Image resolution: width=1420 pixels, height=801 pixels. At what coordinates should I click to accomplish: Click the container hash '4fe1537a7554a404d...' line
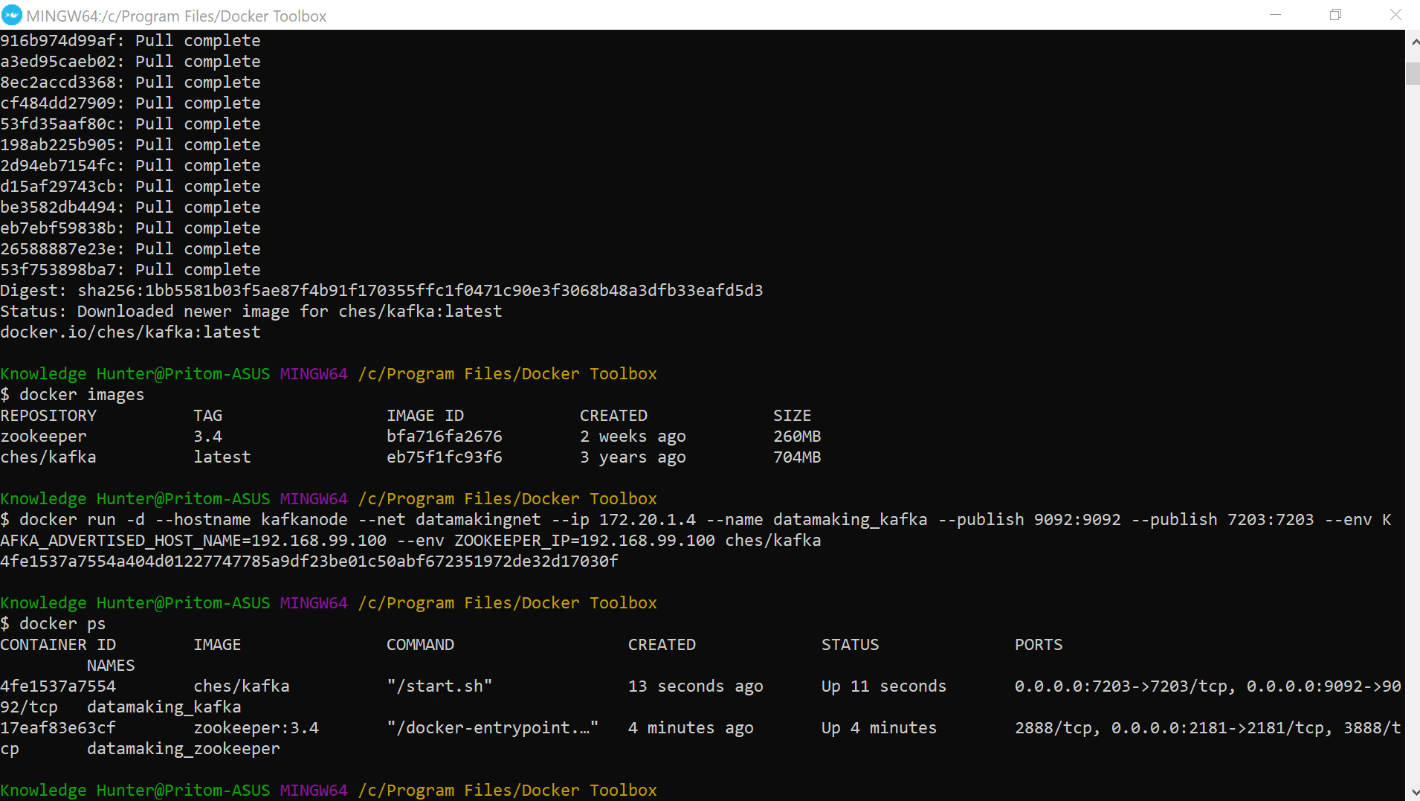coord(309,562)
